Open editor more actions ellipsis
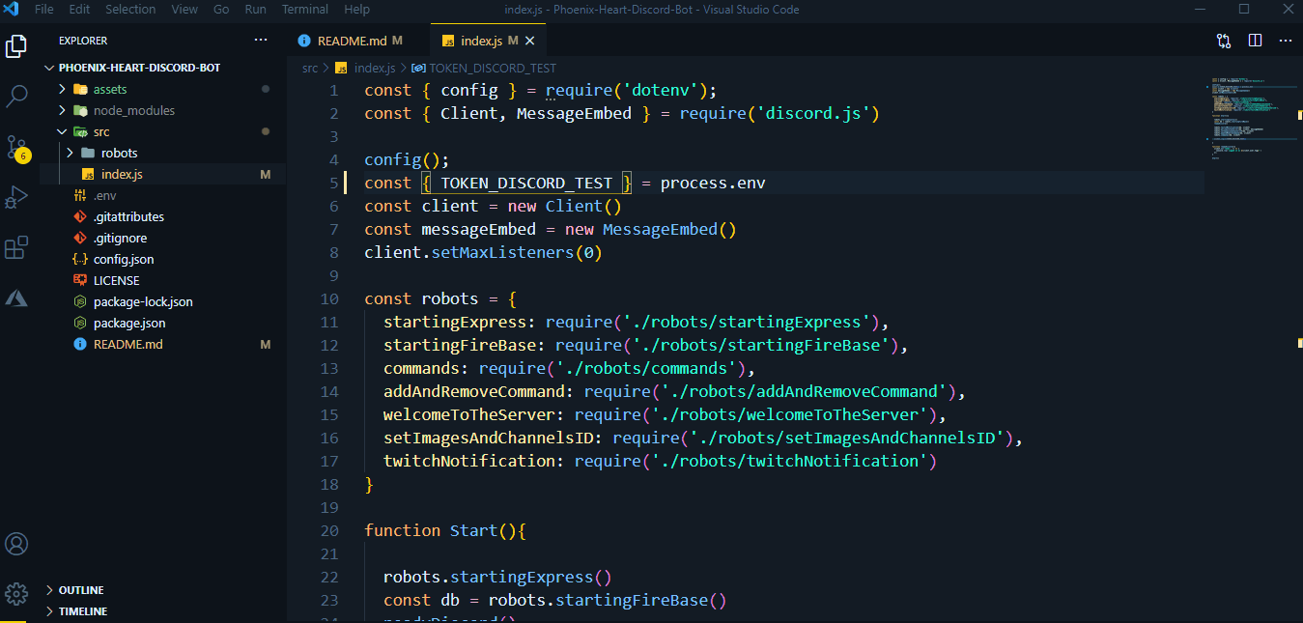This screenshot has width=1303, height=623. pyautogui.click(x=1285, y=41)
